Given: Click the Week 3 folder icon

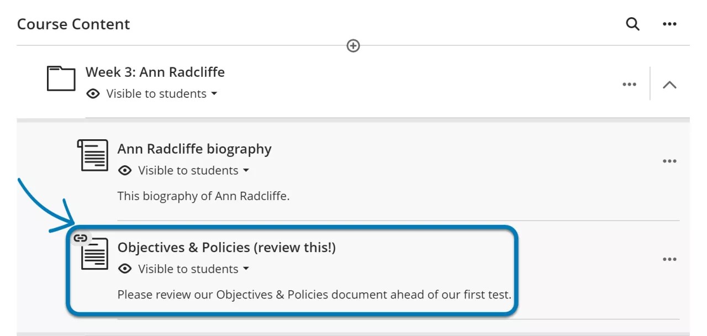Looking at the screenshot, I should [61, 78].
